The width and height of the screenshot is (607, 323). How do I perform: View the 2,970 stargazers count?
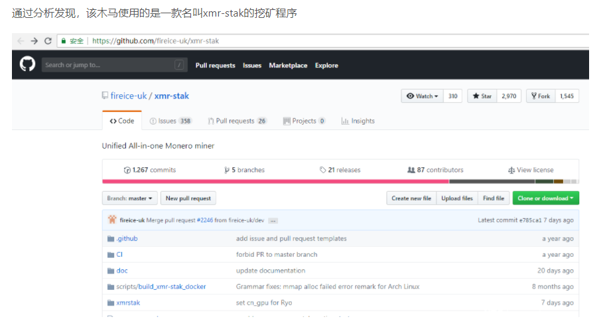click(x=509, y=96)
